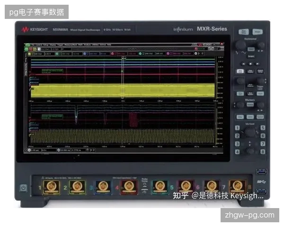
Task: Open the File menu on the scope screen
Action: click(33, 45)
